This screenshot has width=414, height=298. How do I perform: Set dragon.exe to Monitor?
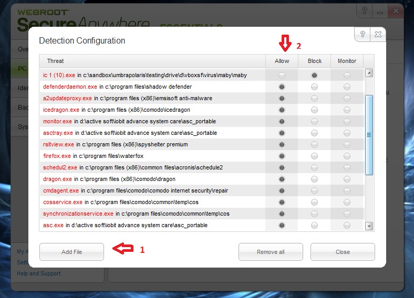pyautogui.click(x=347, y=179)
